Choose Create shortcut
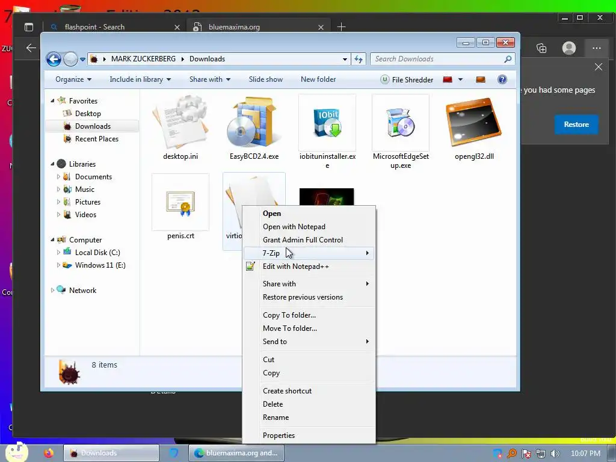Viewport: 616px width, 462px height. (309, 391)
